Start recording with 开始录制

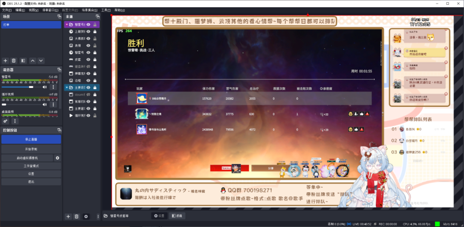click(x=31, y=148)
